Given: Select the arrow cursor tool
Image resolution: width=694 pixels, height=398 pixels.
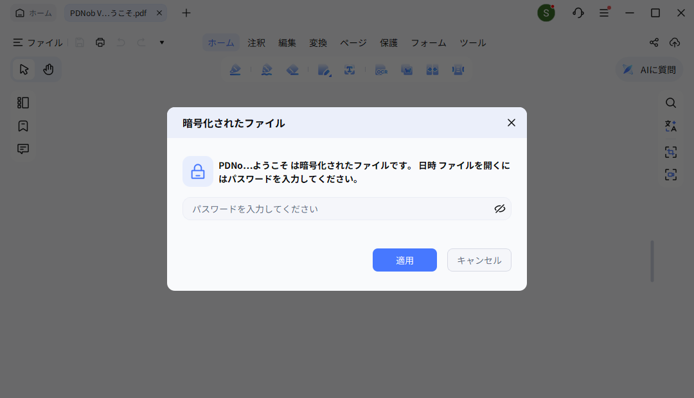Looking at the screenshot, I should point(24,69).
